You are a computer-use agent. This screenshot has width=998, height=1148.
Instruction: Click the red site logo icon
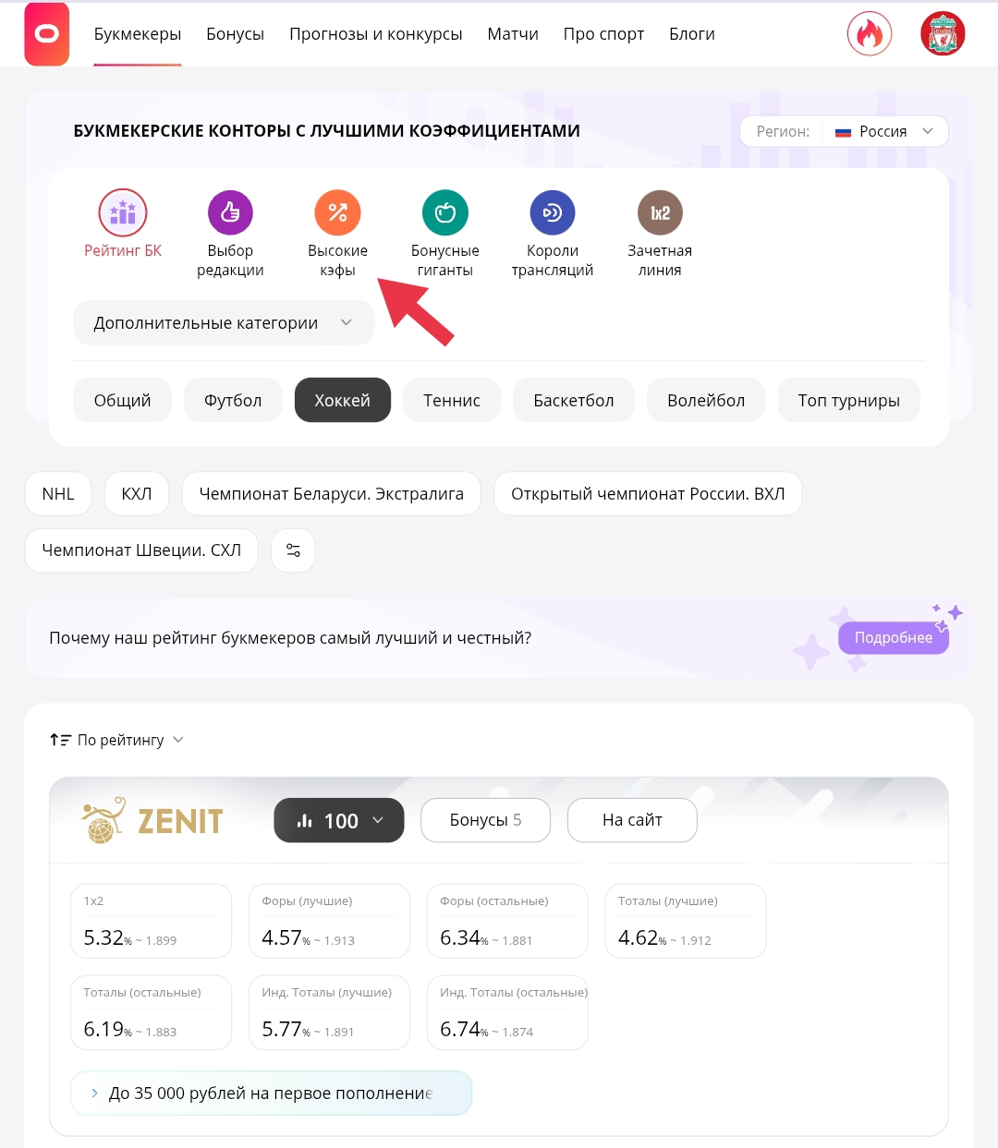coord(47,34)
